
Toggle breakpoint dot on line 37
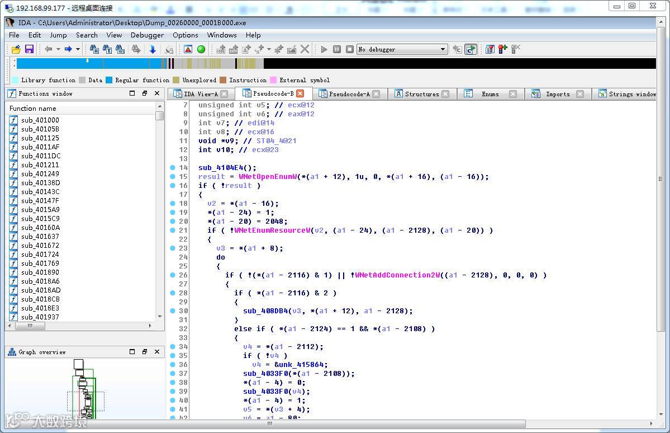[173, 373]
